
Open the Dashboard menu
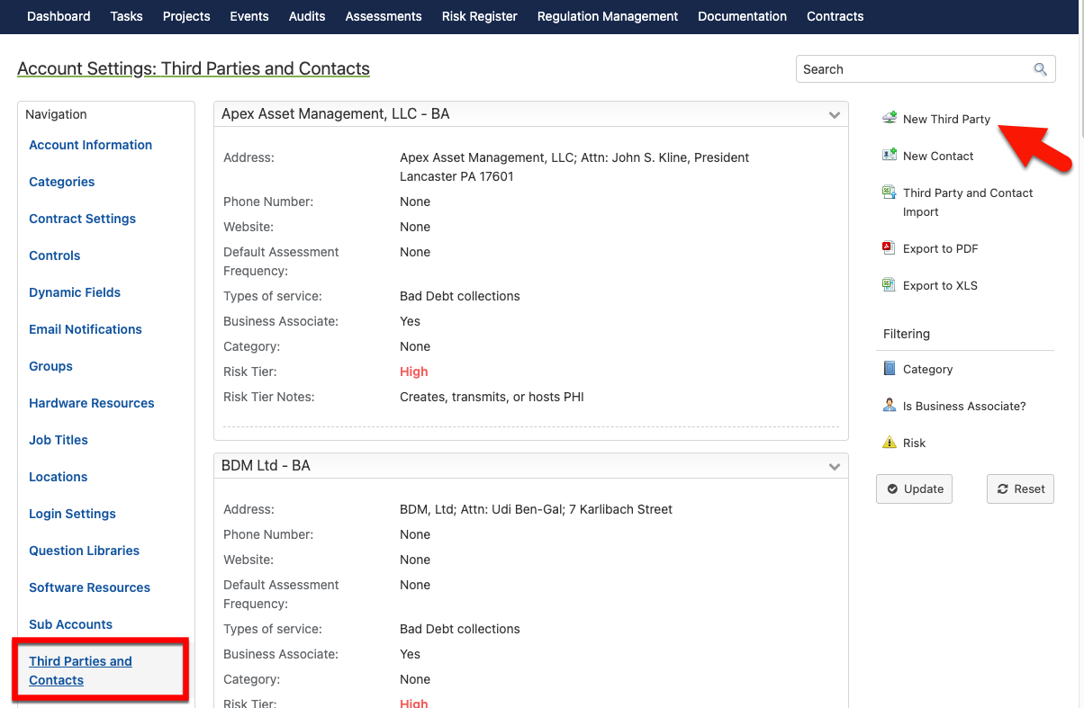59,16
